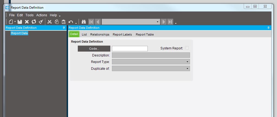This screenshot has height=117, width=277.
Task: Open navigation toolbar overflow arrow
Action: [176, 23]
